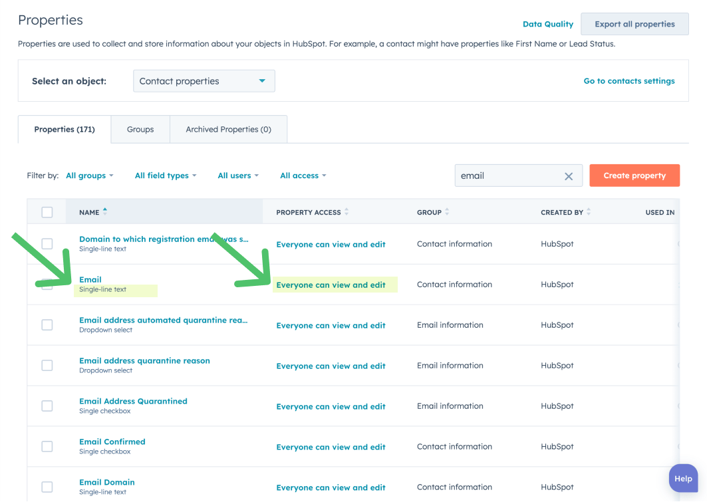707x502 pixels.
Task: Click access link for Email address automated quarantine row
Action: coord(331,325)
